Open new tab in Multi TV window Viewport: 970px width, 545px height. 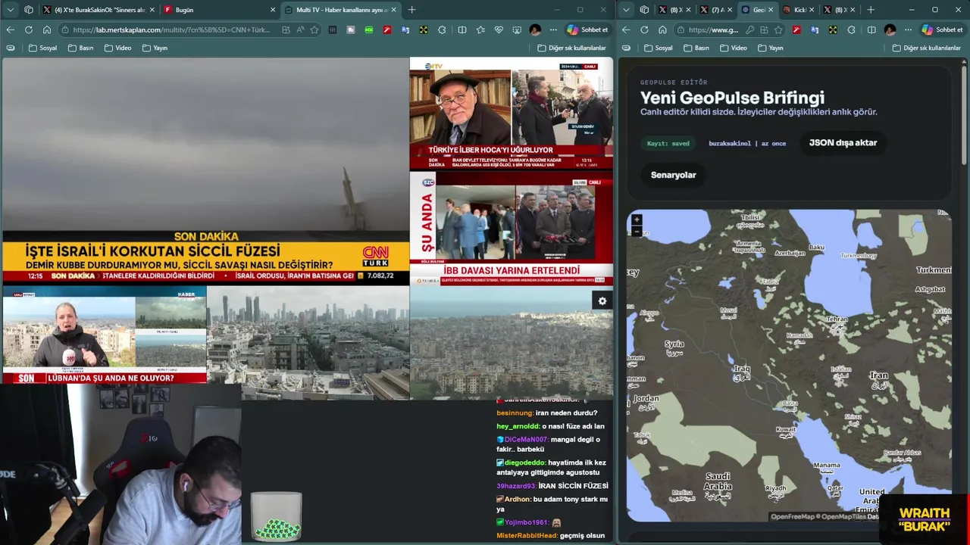[x=411, y=10]
